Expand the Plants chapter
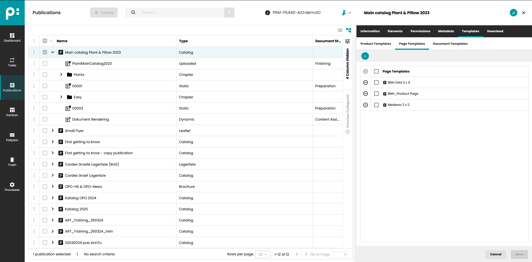 click(61, 74)
